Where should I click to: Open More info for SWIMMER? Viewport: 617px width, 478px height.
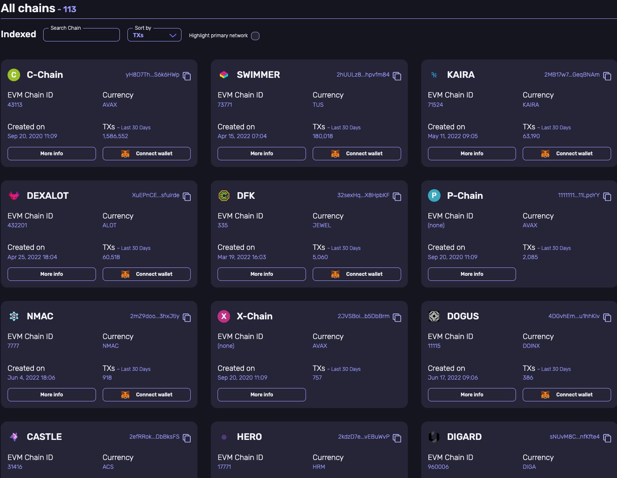[x=262, y=154]
